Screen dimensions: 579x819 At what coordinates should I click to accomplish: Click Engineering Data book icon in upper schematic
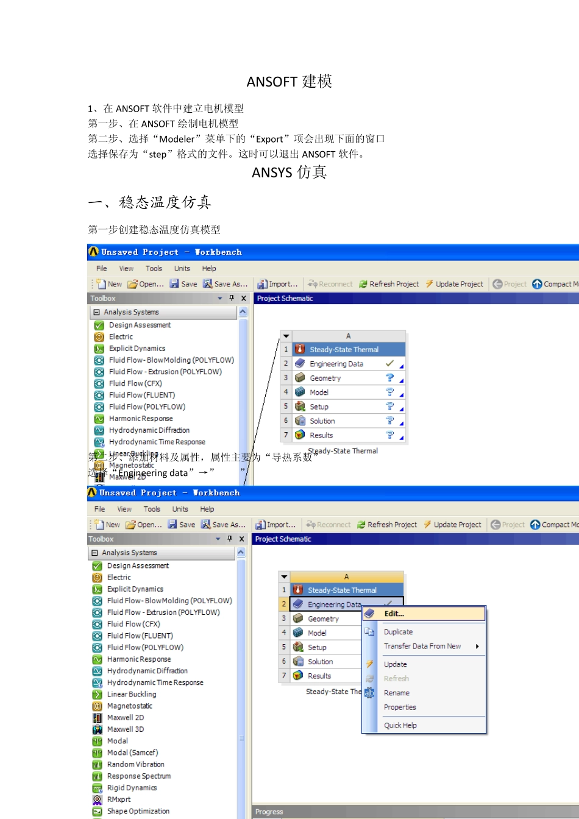pyautogui.click(x=300, y=364)
